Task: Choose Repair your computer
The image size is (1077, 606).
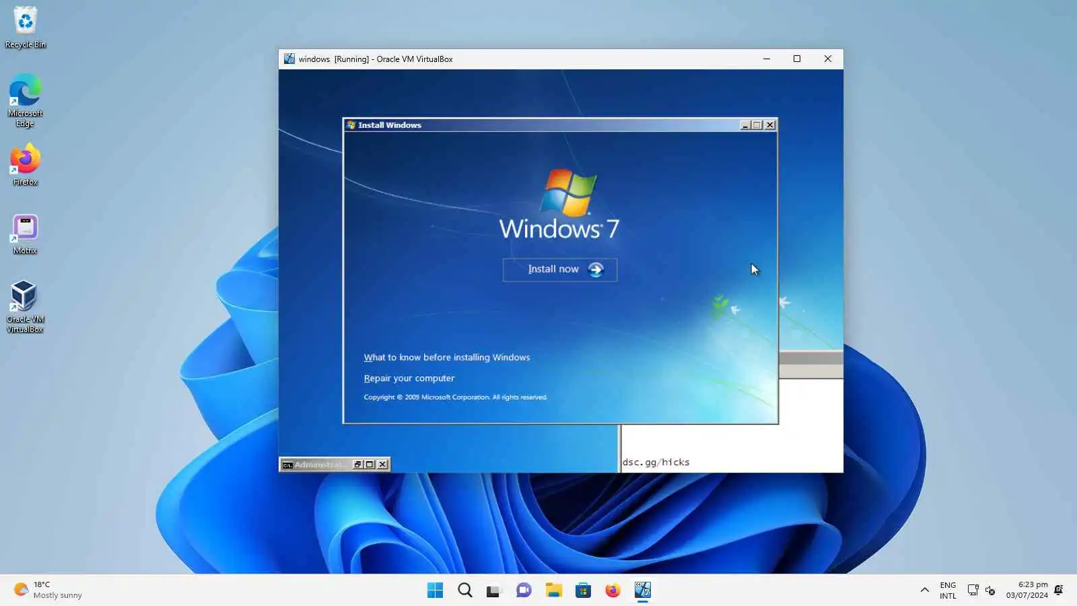Action: pos(409,378)
